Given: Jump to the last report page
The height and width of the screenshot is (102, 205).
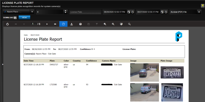Looking at the screenshot, I should point(55,24).
